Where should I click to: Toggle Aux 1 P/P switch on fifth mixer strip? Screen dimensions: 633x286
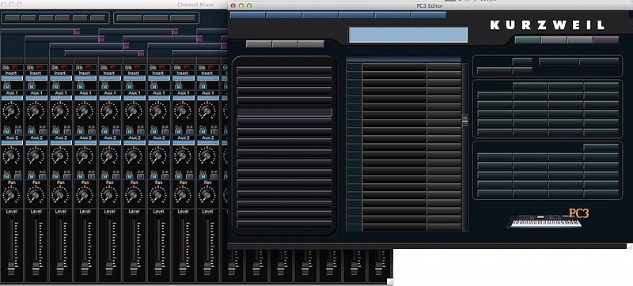point(116,131)
